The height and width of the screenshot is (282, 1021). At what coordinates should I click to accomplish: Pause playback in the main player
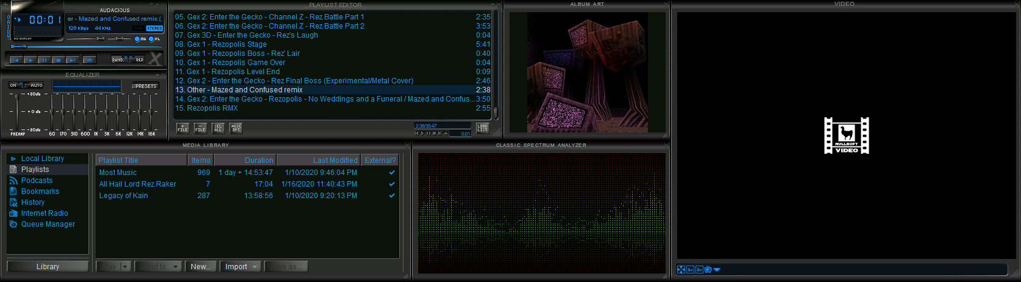(x=44, y=60)
